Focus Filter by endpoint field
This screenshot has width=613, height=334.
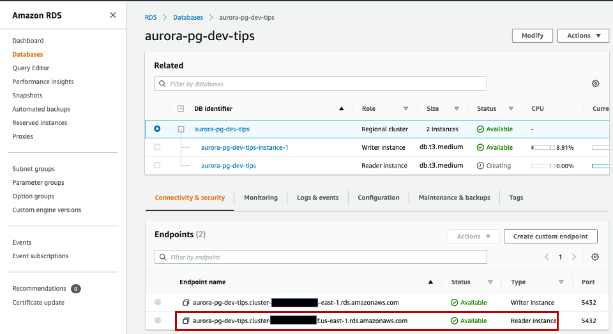(x=321, y=257)
